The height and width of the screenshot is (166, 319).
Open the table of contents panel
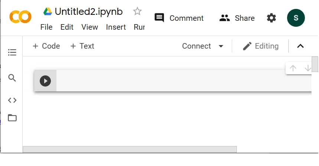12,52
